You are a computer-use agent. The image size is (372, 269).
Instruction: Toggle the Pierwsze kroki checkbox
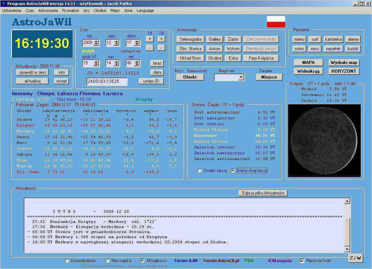(302, 261)
